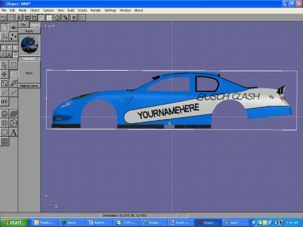Open the Build menu

click(x=71, y=10)
